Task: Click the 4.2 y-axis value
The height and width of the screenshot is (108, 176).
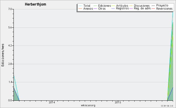Action: (x=10, y=46)
